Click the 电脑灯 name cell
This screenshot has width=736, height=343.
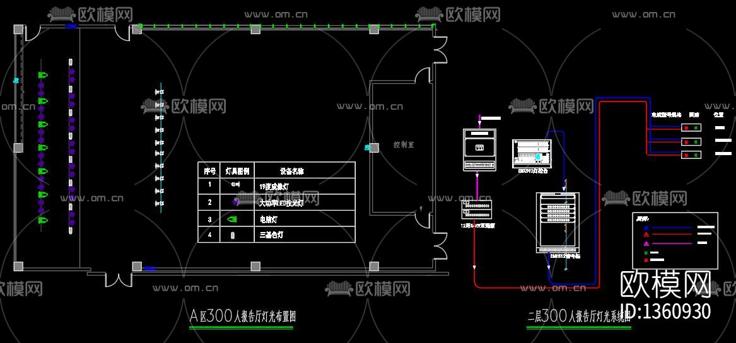(268, 219)
